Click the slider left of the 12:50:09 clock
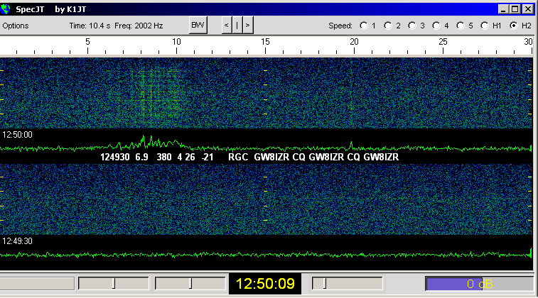Image resolution: width=538 pixels, height=298 pixels. tap(190, 283)
